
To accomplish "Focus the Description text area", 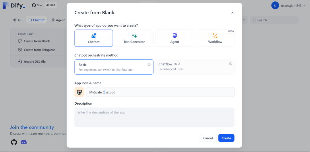I will tap(154, 117).
